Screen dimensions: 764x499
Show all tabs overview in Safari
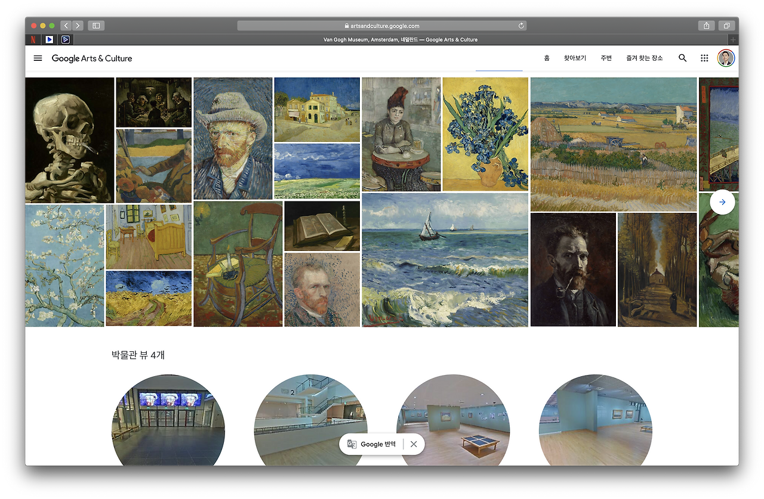[x=727, y=26]
